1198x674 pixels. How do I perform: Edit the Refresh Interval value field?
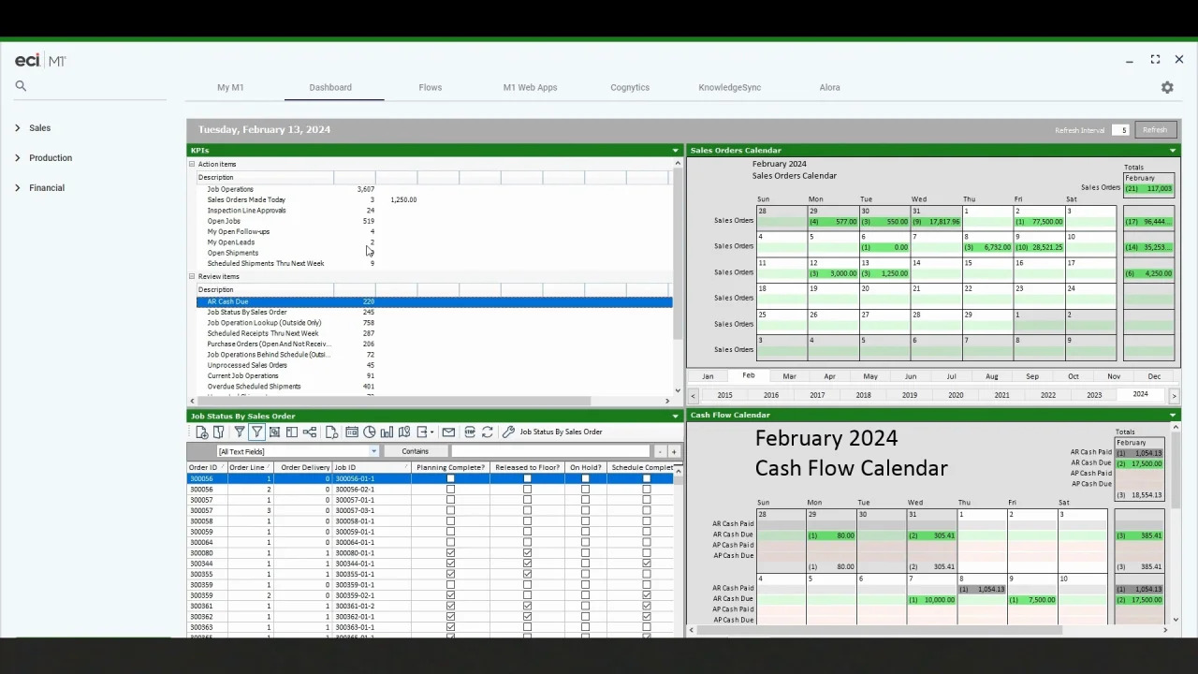[1120, 129]
